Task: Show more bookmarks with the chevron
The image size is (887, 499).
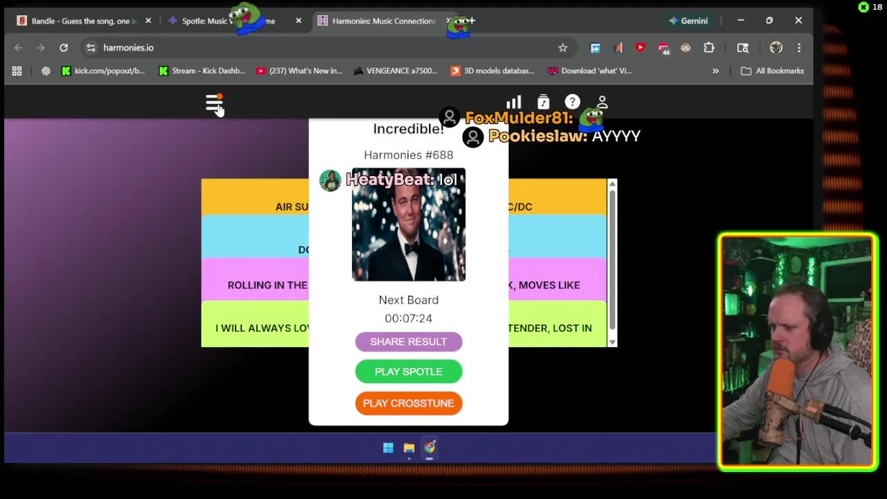Action: click(x=715, y=71)
